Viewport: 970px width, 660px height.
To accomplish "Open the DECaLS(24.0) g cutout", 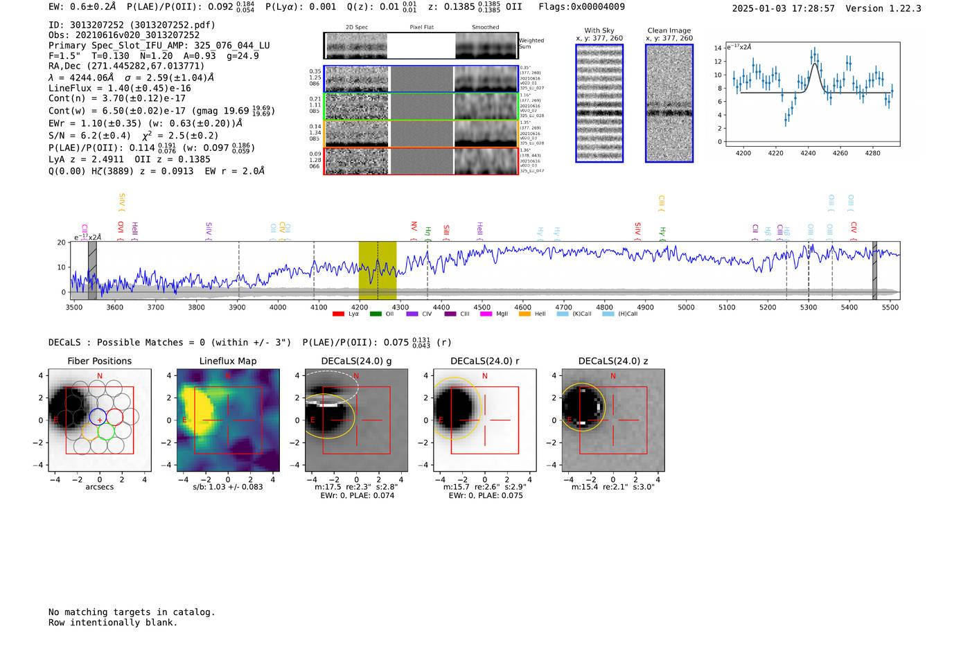I will [357, 420].
